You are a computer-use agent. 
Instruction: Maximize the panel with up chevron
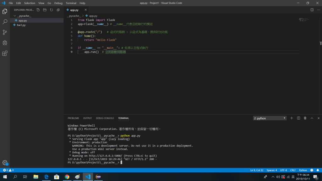click(x=312, y=118)
